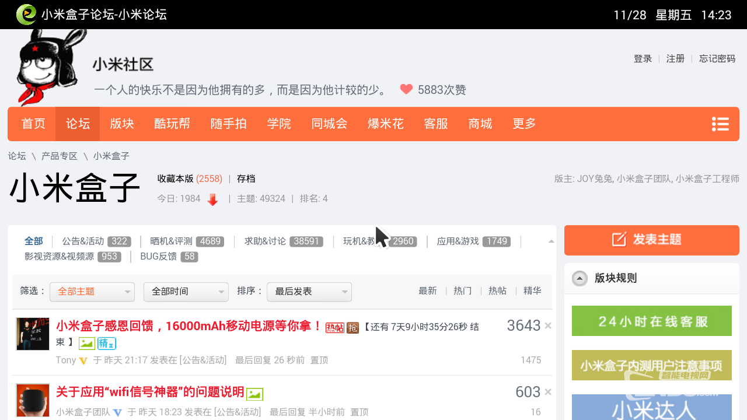Show 热帖 threads filter link

pos(497,290)
